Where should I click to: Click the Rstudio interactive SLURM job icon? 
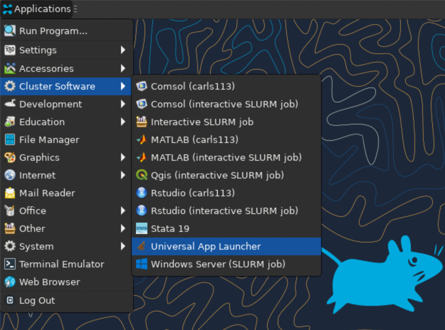[x=141, y=211]
